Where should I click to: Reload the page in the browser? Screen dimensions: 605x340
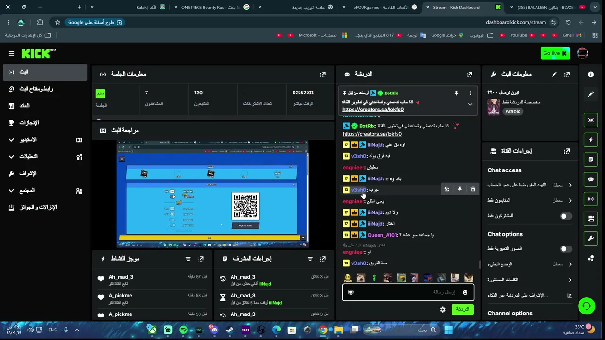[568, 22]
